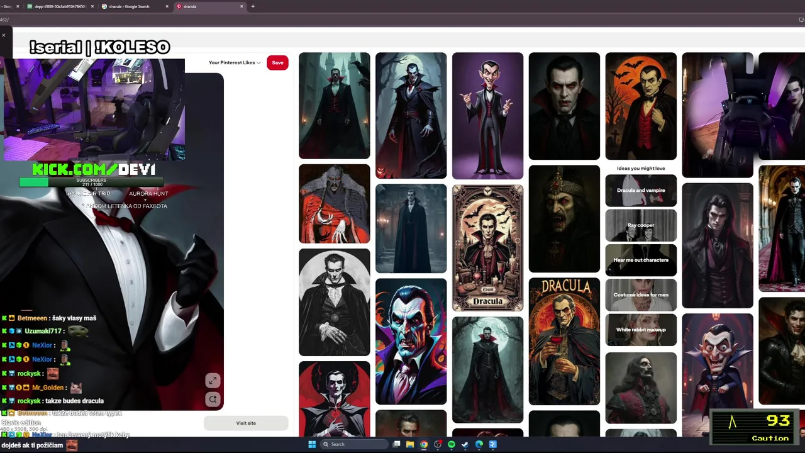Open the Spotify taskbar icon
This screenshot has width=805, height=453.
452,444
